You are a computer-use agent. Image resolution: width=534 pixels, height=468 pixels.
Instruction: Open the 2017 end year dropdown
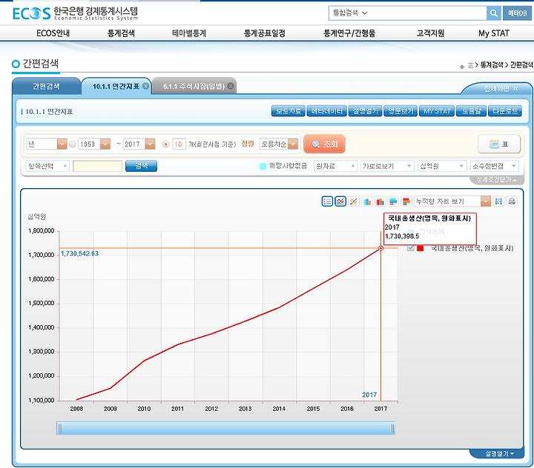(x=139, y=144)
